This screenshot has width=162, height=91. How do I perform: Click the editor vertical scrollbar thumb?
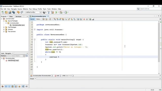(x=159, y=42)
